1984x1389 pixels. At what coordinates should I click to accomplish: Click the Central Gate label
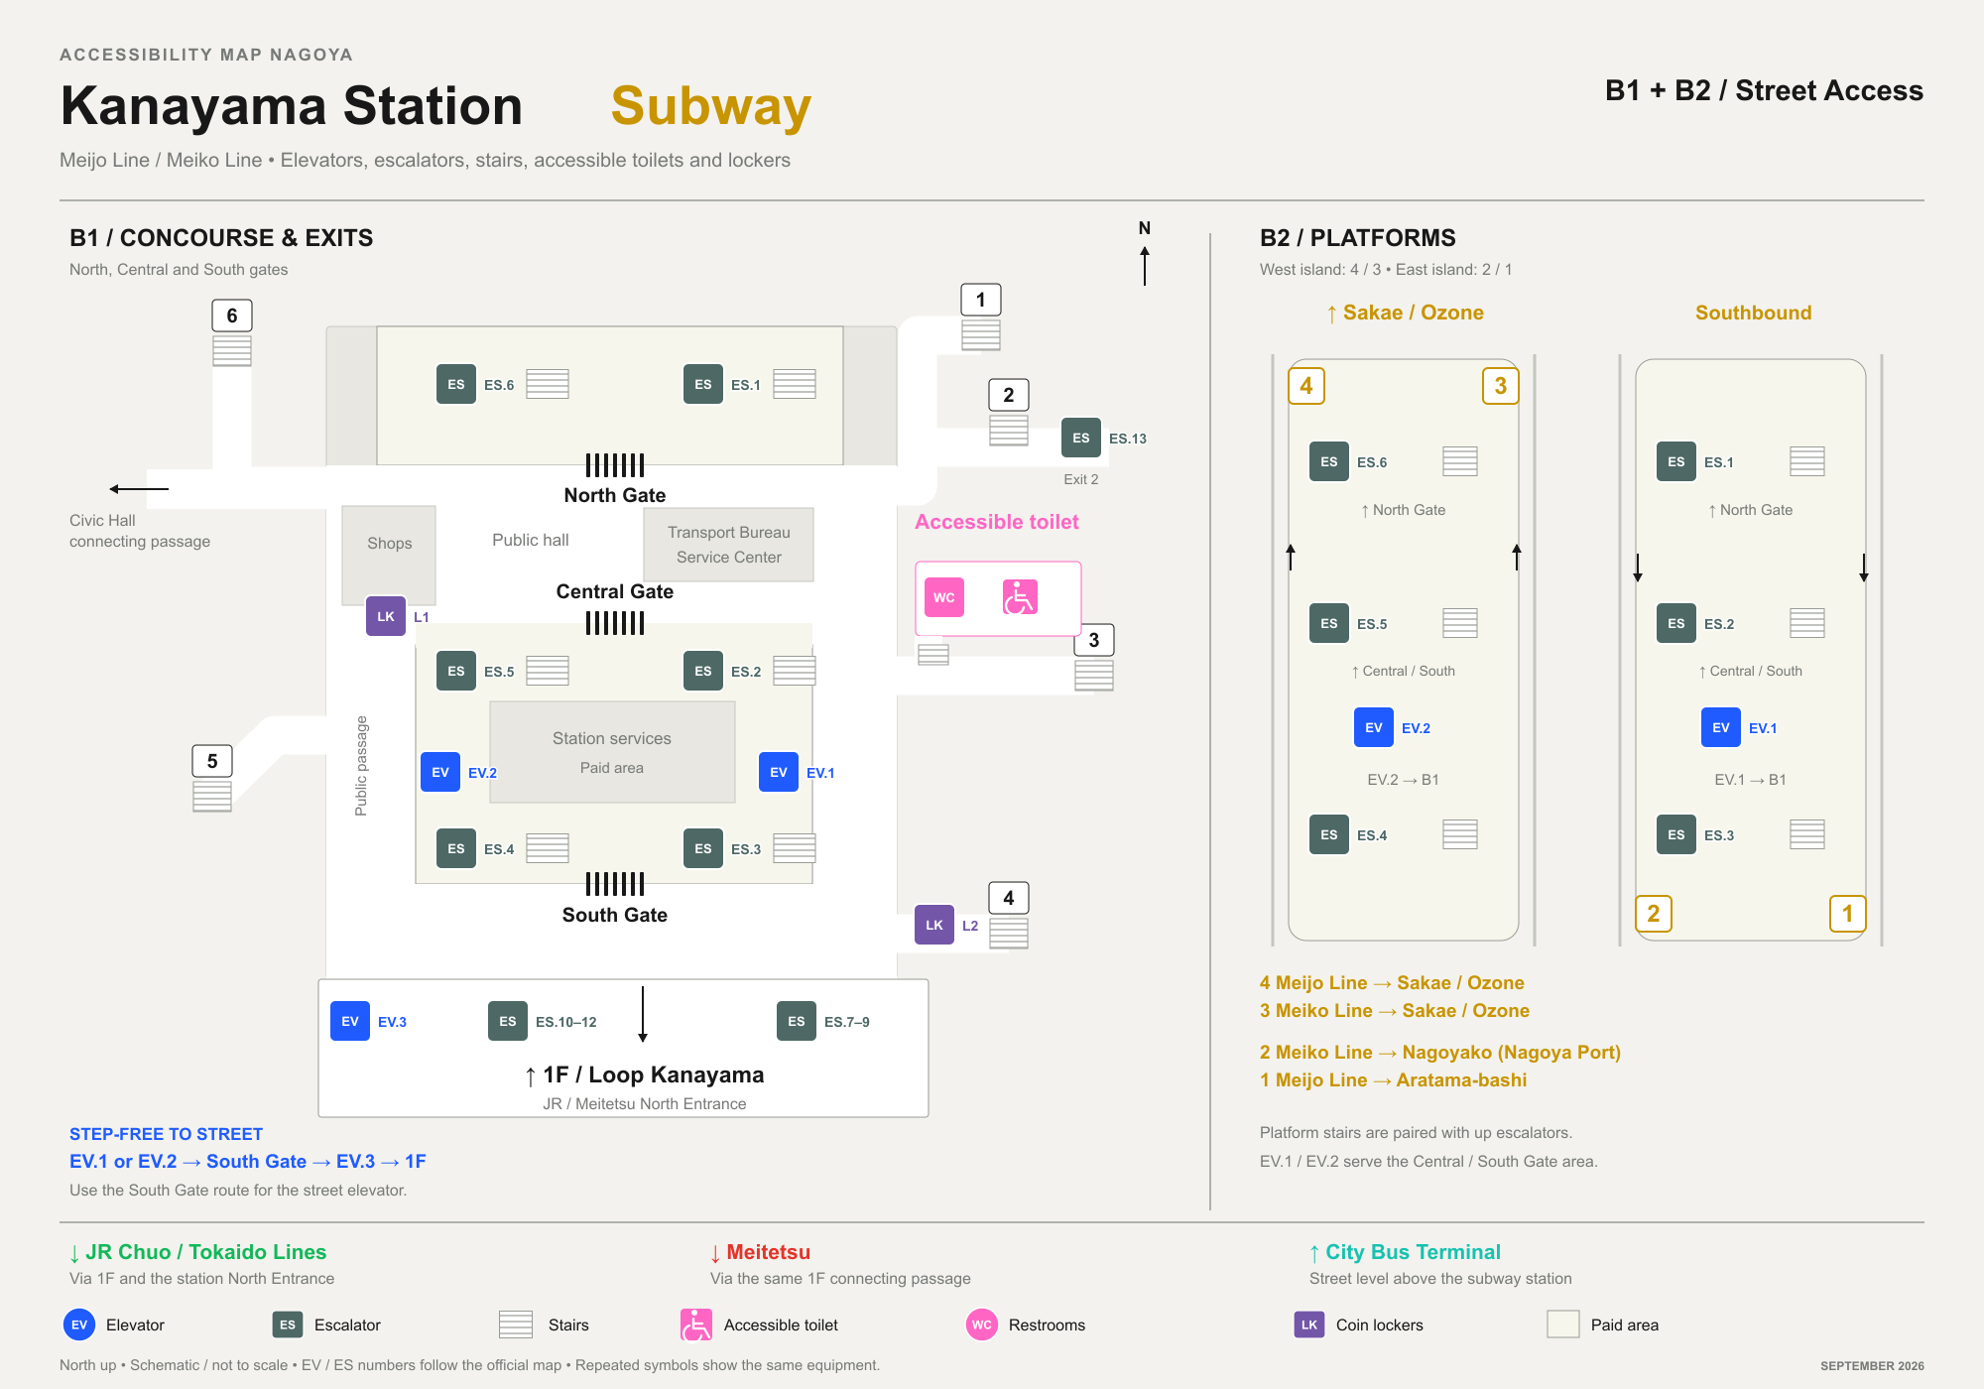point(615,591)
